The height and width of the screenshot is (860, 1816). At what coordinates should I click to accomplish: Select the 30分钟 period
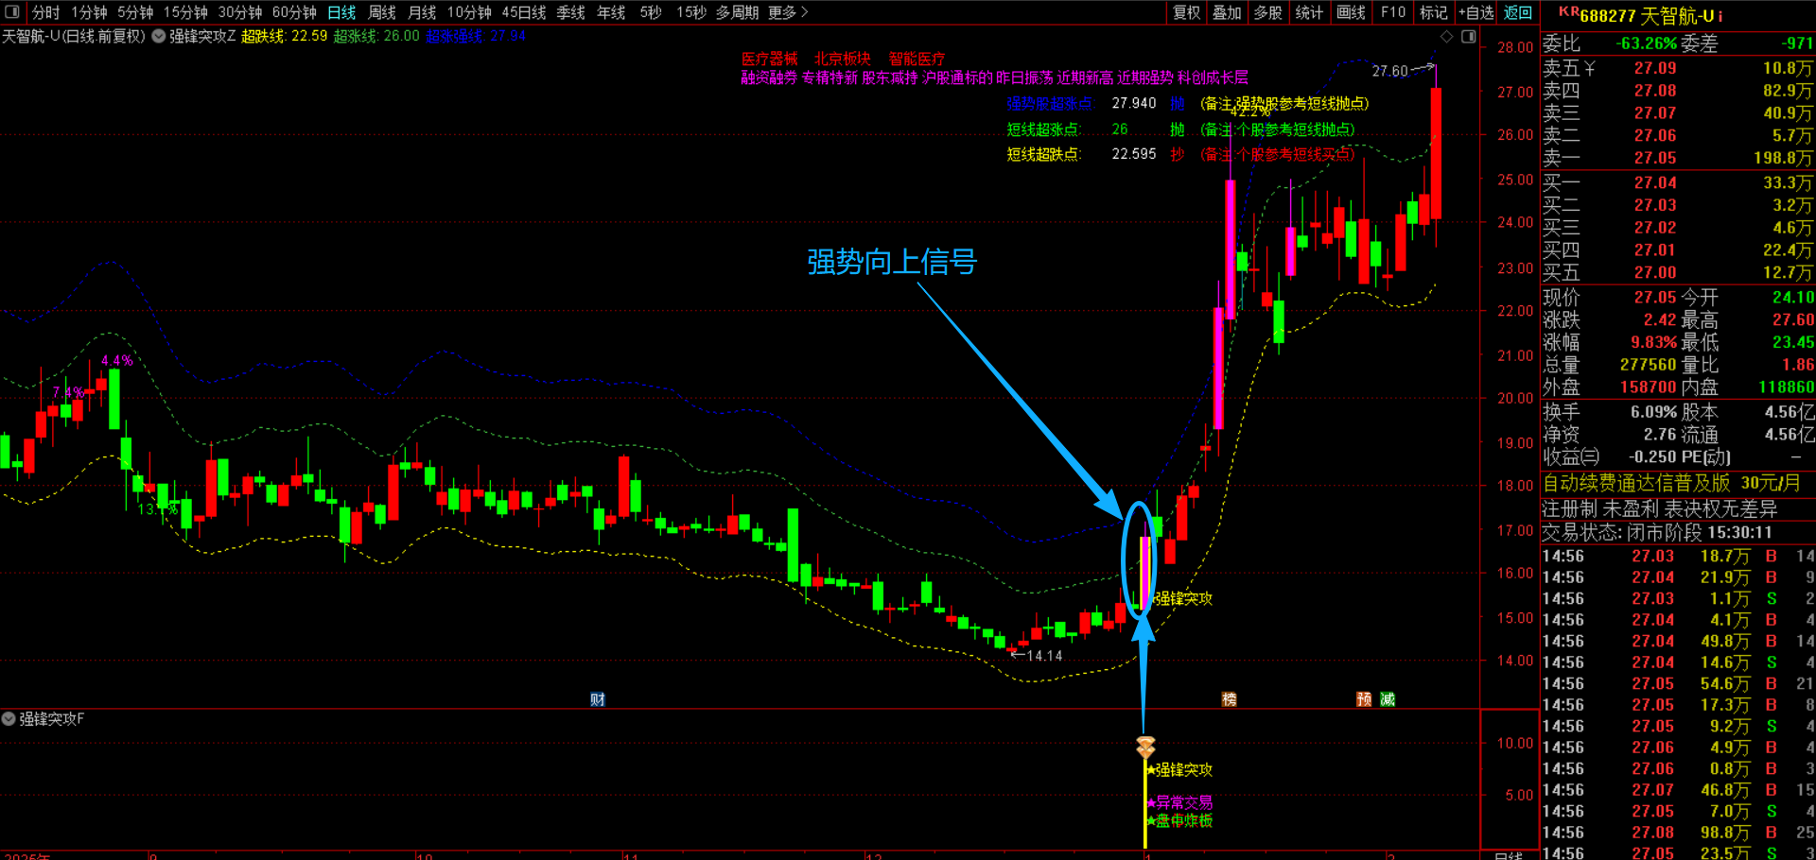[240, 12]
